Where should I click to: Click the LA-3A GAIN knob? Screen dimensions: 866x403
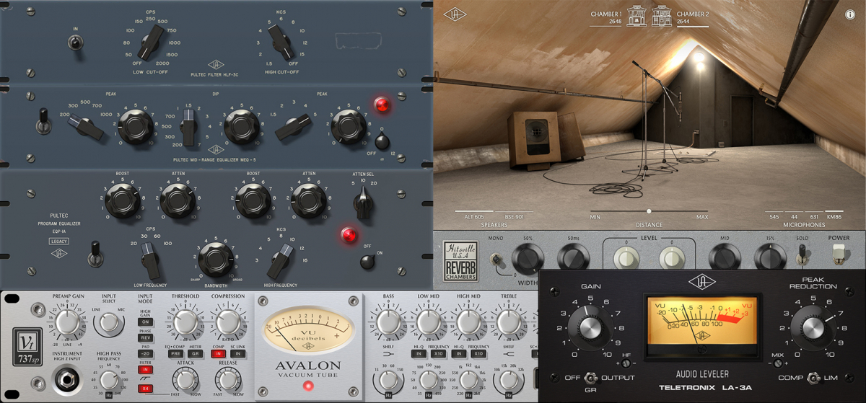(591, 328)
